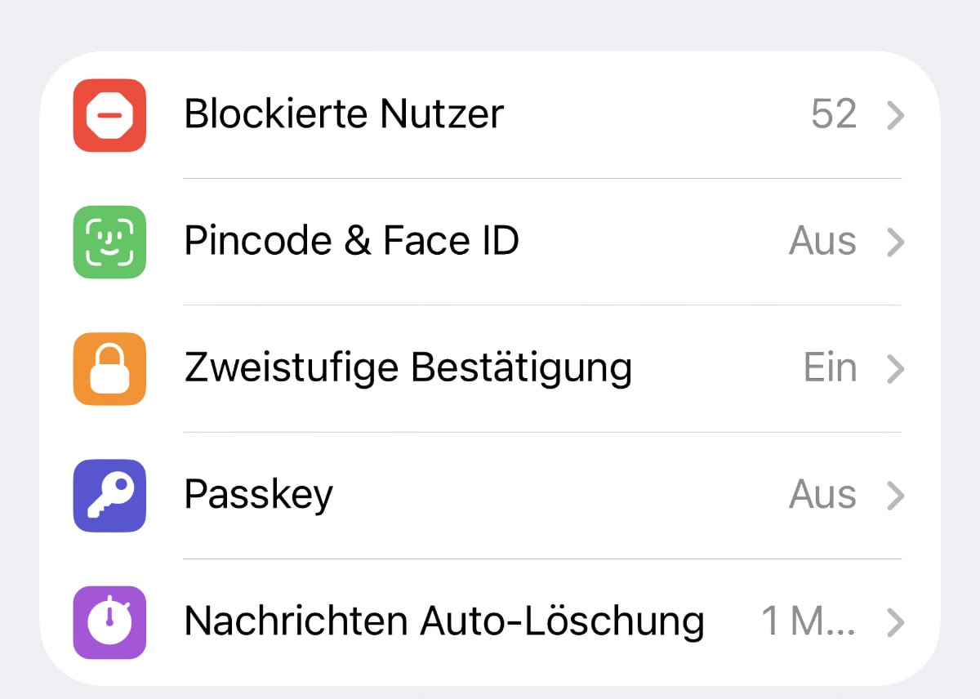Tap the orange padlock icon

click(109, 368)
